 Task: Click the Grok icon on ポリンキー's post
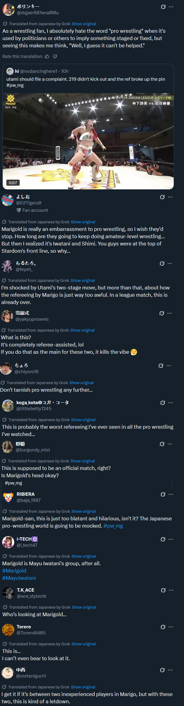click(163, 7)
